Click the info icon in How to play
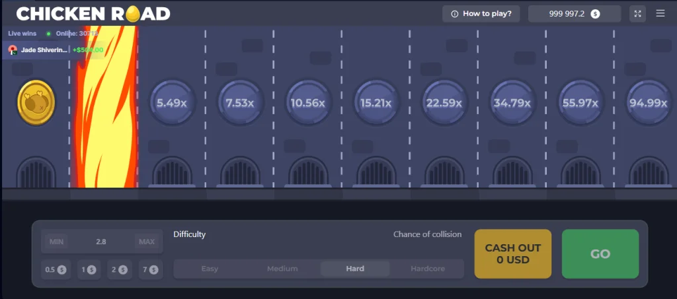Viewport: 677px width, 299px height. pyautogui.click(x=454, y=14)
